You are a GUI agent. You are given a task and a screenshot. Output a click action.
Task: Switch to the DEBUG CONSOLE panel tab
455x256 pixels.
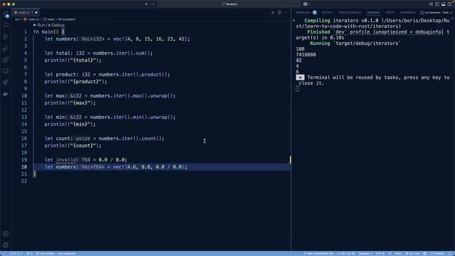coord(350,13)
